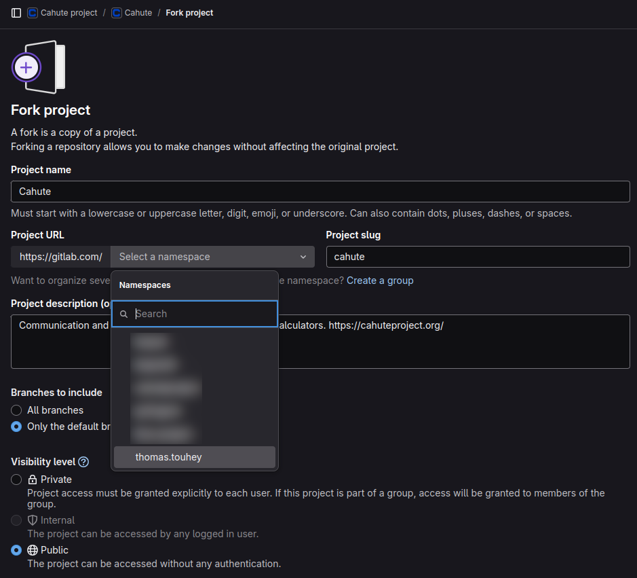Go to Cahute text link in breadcrumb
Screen dimensions: 637x578
138,13
